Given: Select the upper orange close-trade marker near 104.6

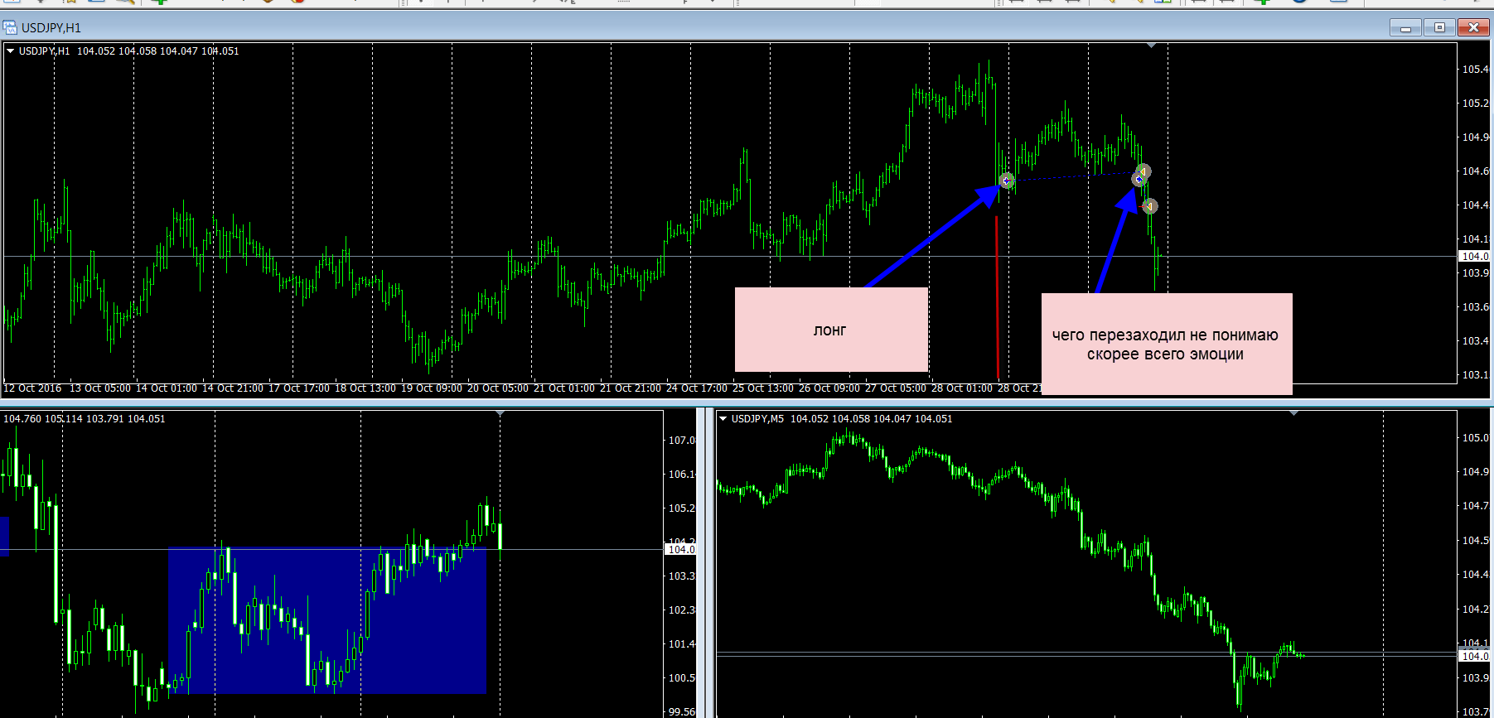Looking at the screenshot, I should (x=1144, y=171).
